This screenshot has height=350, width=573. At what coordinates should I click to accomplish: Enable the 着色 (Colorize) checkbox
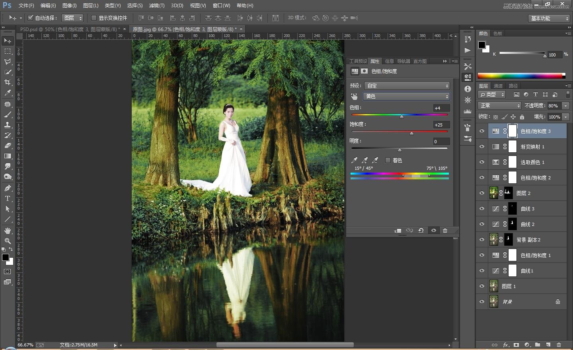click(x=388, y=160)
